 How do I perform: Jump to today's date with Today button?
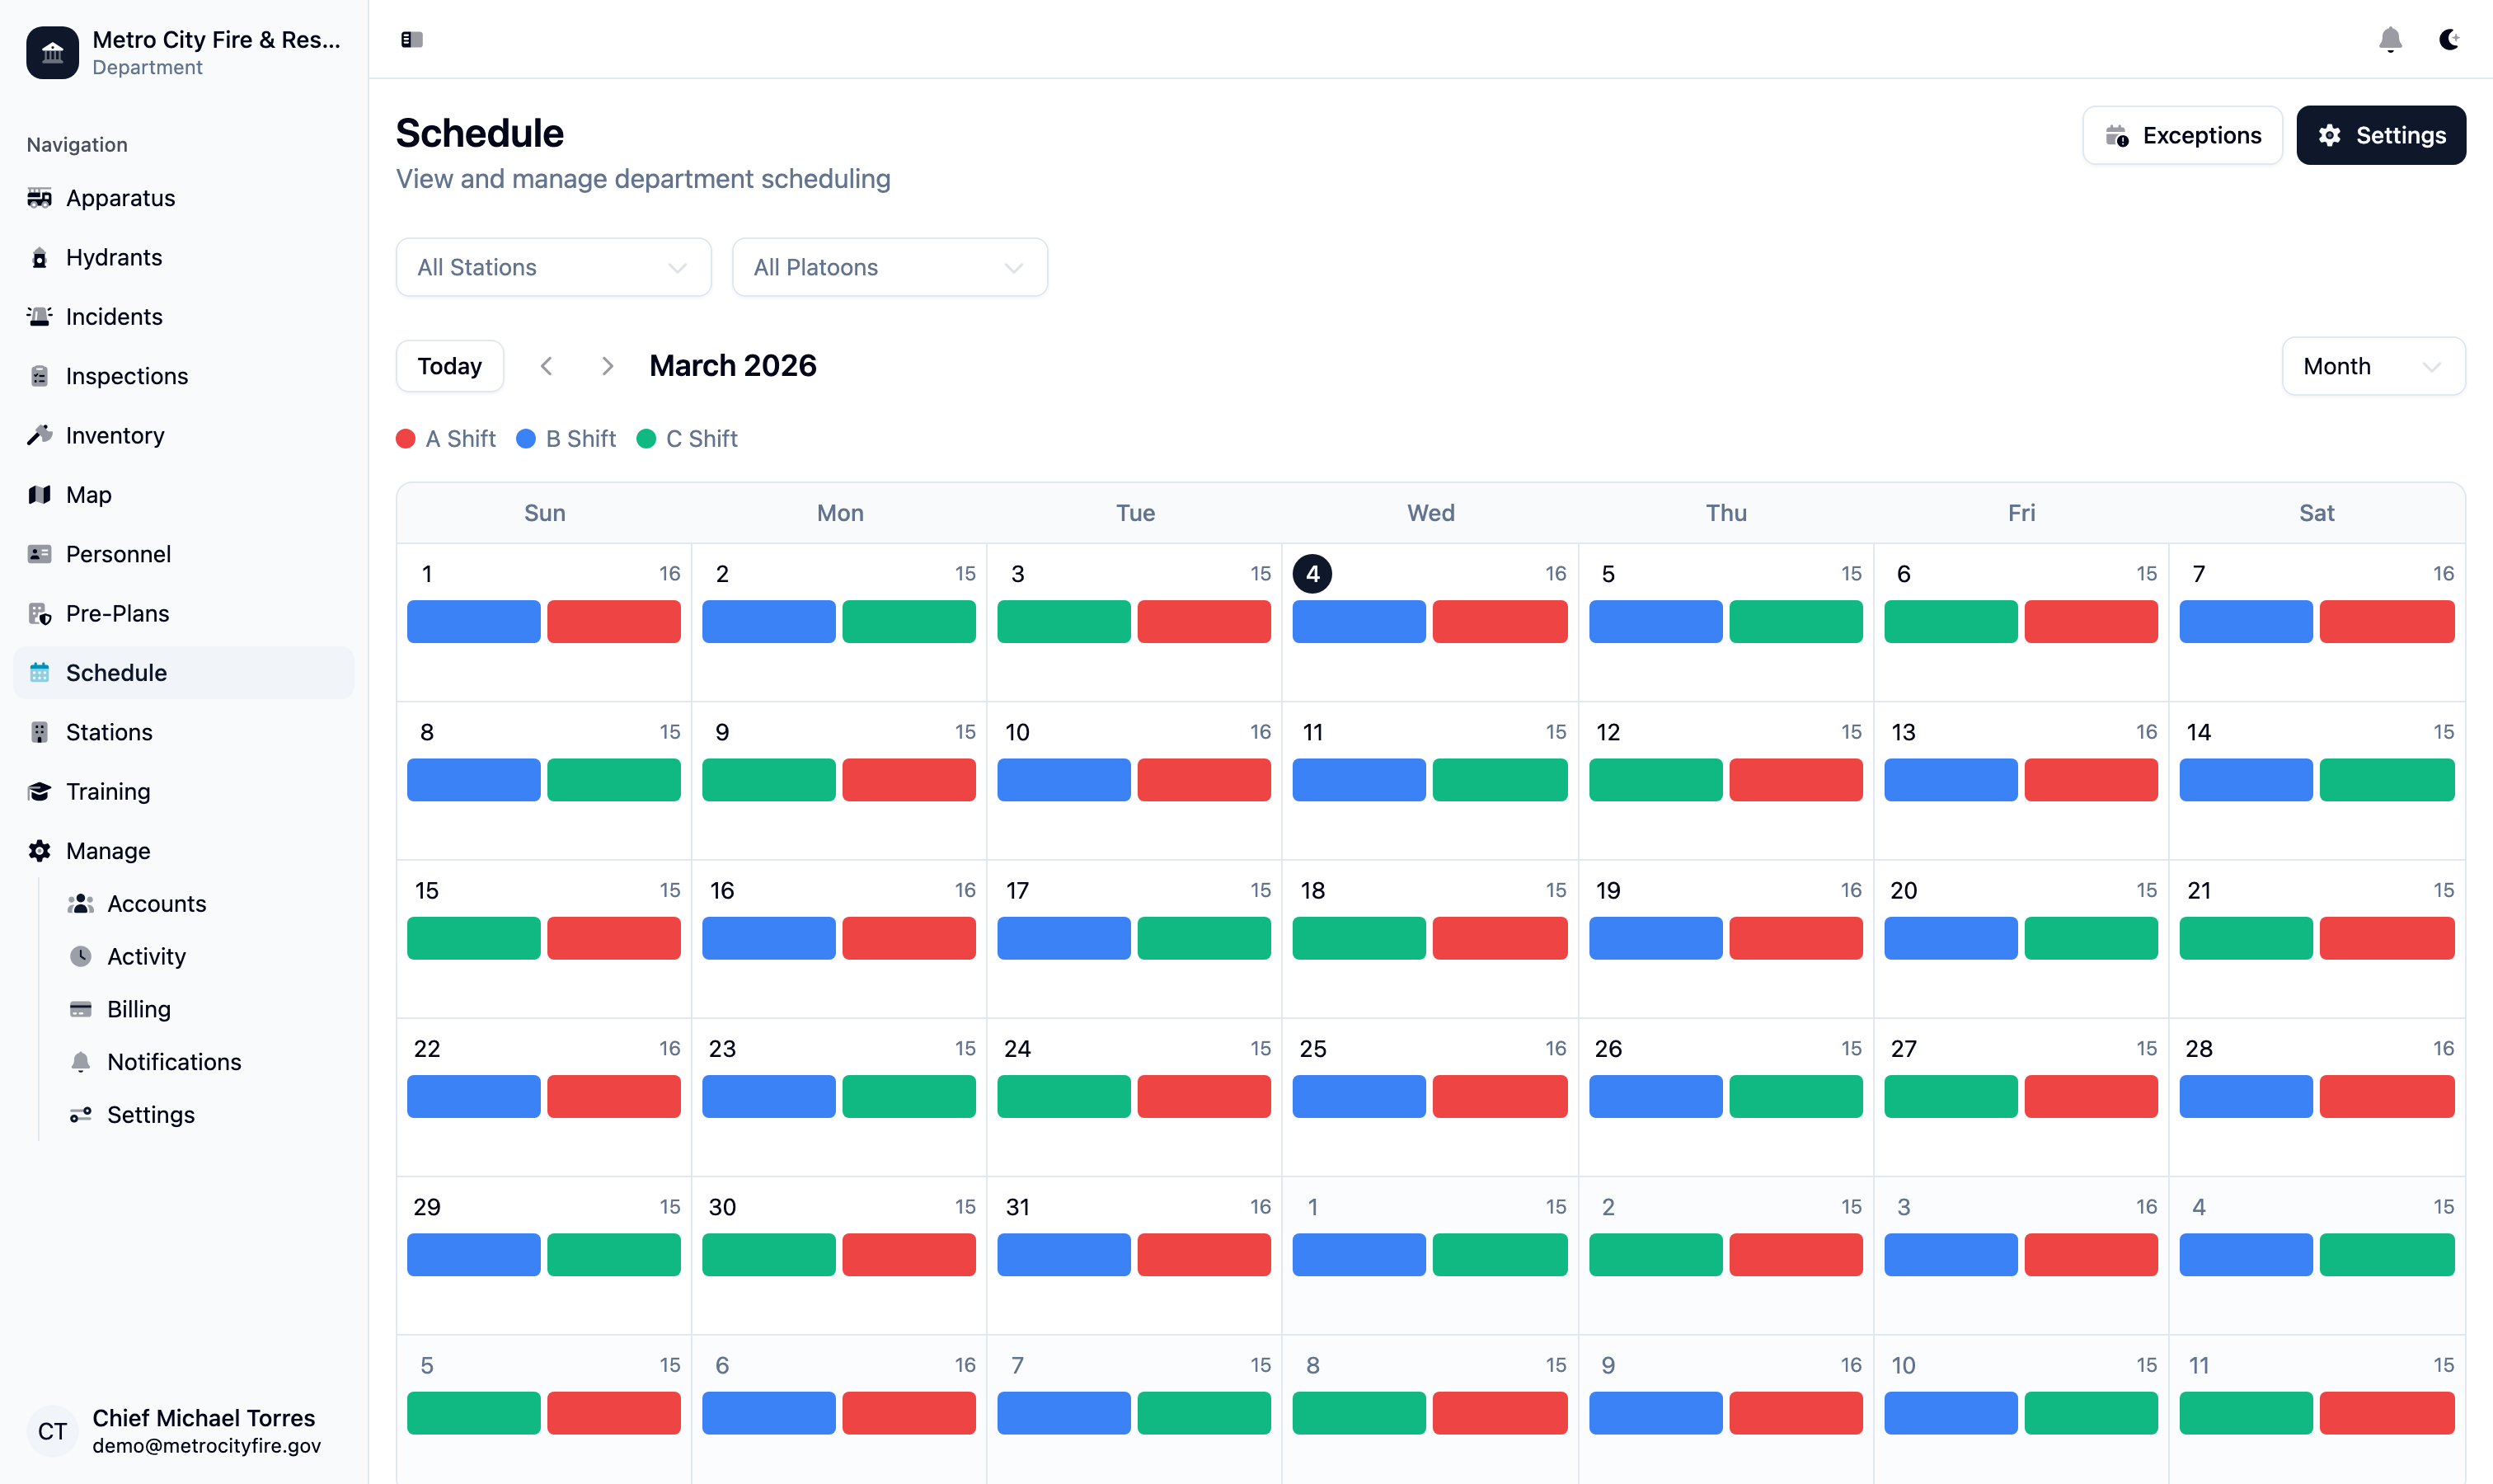pos(449,366)
